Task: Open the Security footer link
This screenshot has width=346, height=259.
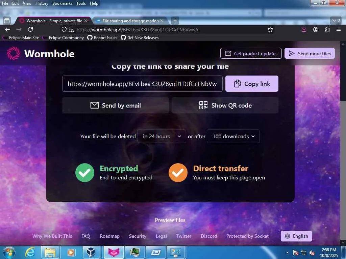Action: click(x=138, y=236)
